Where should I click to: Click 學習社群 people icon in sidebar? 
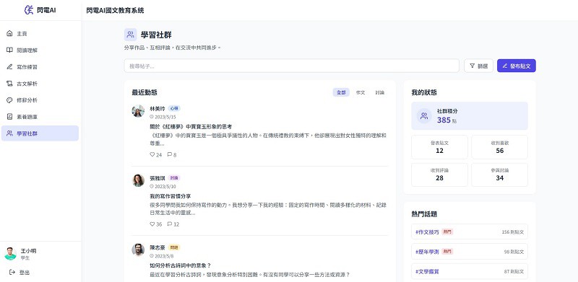tap(9, 133)
